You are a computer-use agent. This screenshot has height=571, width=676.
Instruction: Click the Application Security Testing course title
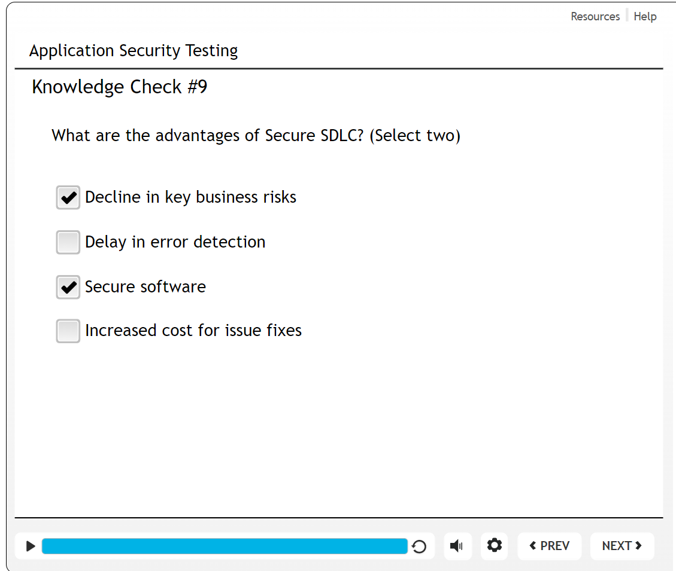[x=134, y=51]
